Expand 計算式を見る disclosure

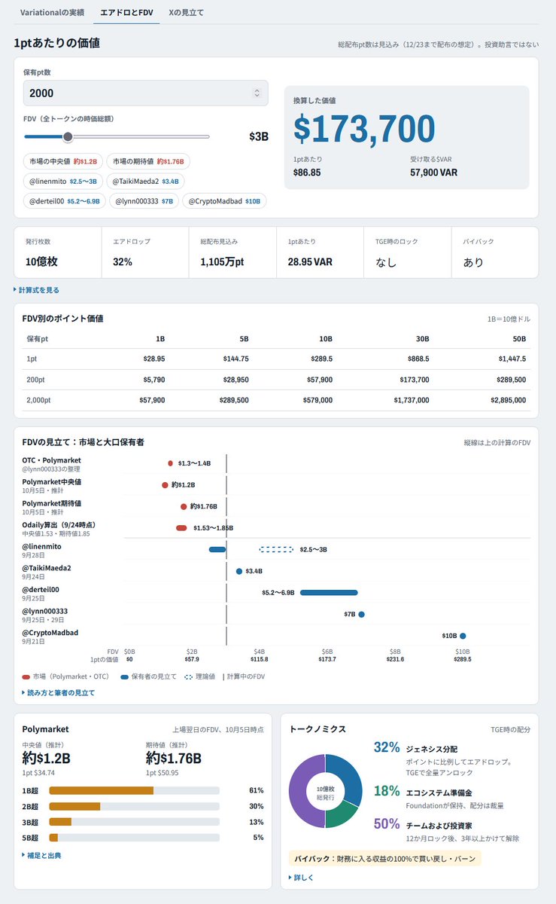click(36, 289)
